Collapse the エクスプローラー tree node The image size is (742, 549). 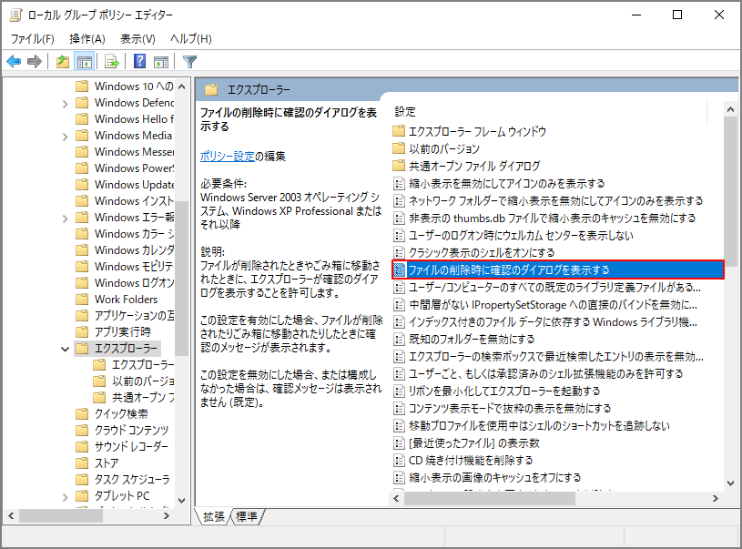click(x=64, y=348)
